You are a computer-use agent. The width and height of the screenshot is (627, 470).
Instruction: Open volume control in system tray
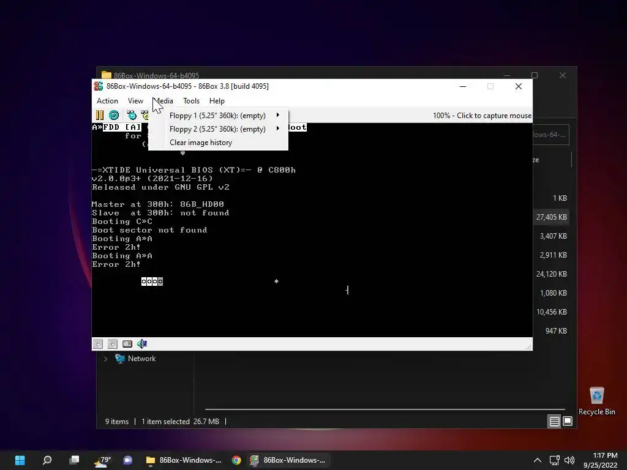click(569, 460)
